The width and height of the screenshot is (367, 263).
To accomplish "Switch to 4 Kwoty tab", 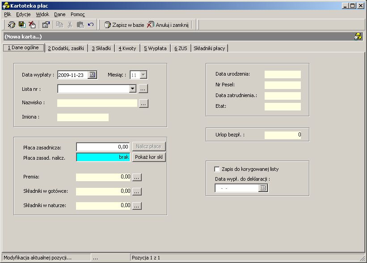I will [127, 48].
